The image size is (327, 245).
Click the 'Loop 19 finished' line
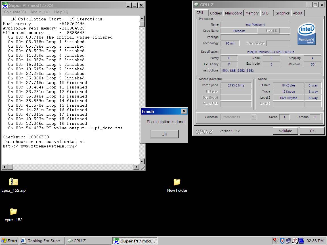[48, 123]
